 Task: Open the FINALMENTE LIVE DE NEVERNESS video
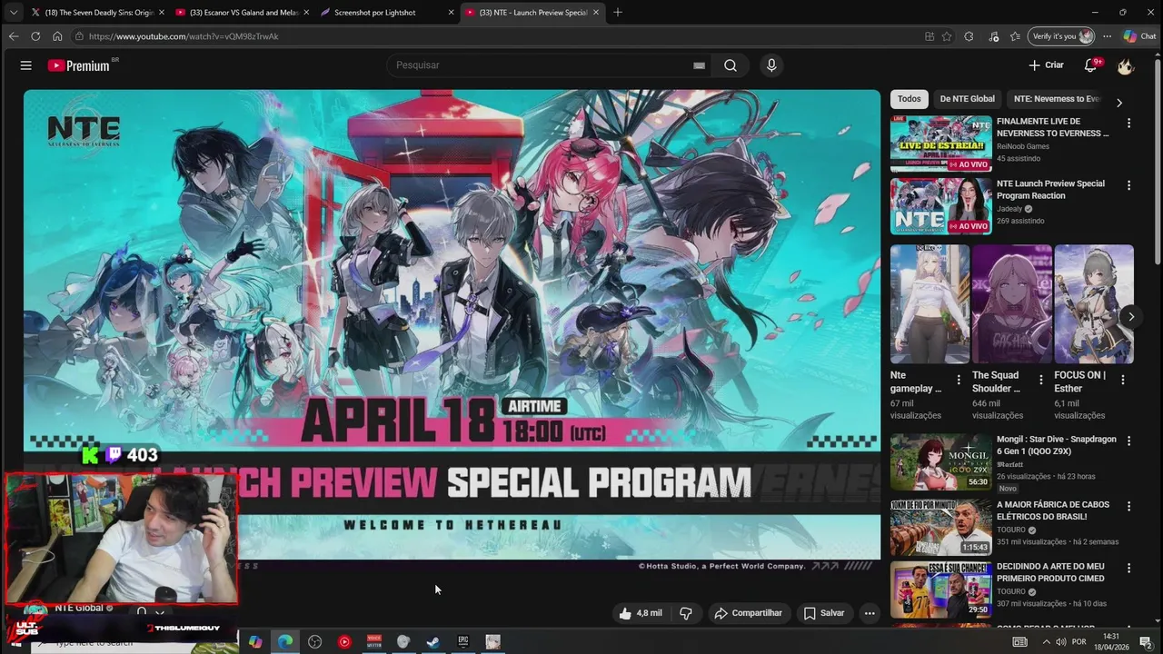point(940,144)
